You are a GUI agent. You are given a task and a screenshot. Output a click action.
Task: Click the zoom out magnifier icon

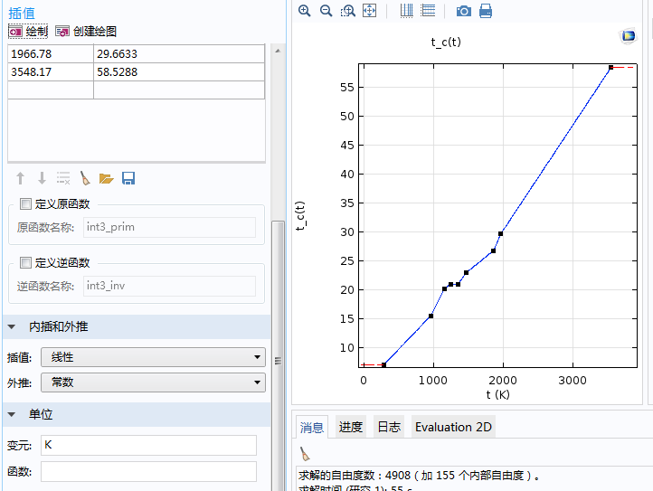[326, 11]
